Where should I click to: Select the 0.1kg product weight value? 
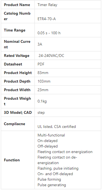pos(42,101)
